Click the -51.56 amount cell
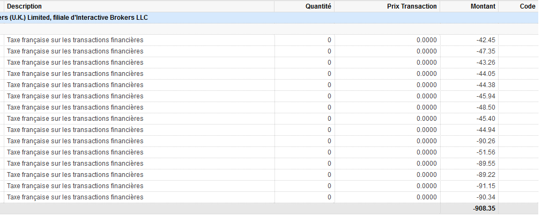The height and width of the screenshot is (217, 542). pyautogui.click(x=485, y=152)
